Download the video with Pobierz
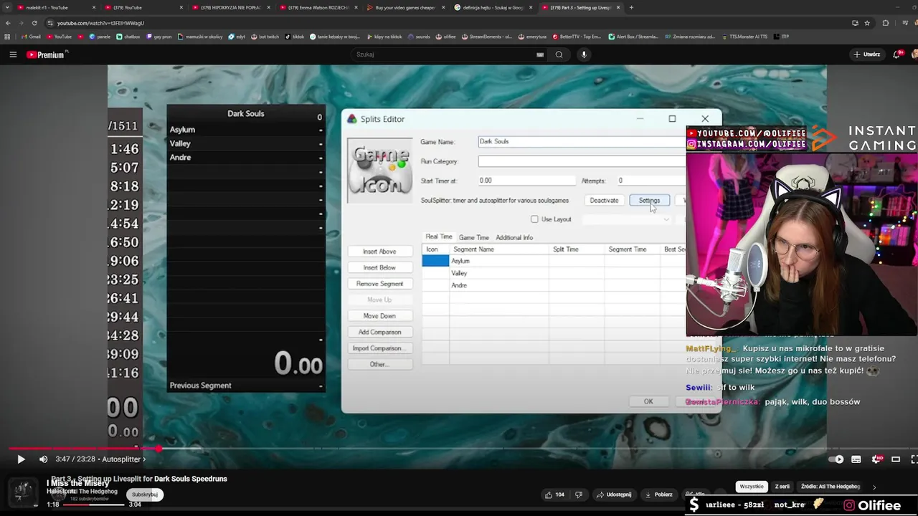This screenshot has width=918, height=516. click(x=658, y=494)
